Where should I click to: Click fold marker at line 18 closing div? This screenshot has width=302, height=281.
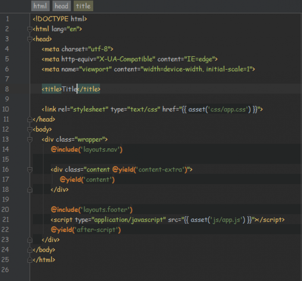30,190
